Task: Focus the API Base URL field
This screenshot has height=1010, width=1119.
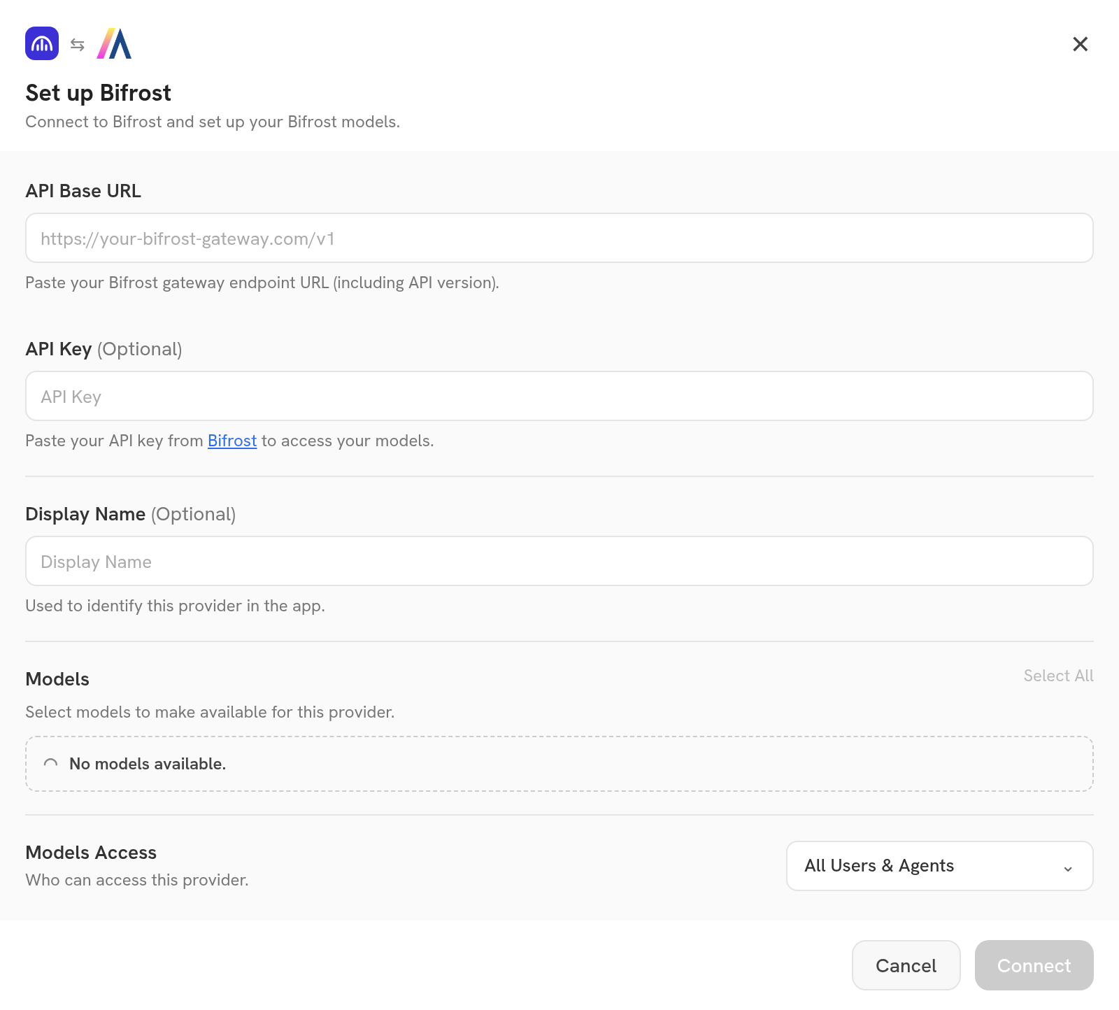Action: 559,238
